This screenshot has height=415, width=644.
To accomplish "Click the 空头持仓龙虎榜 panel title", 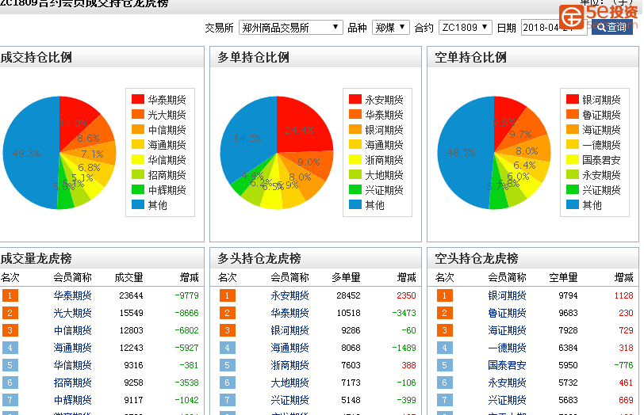I will click(x=477, y=258).
